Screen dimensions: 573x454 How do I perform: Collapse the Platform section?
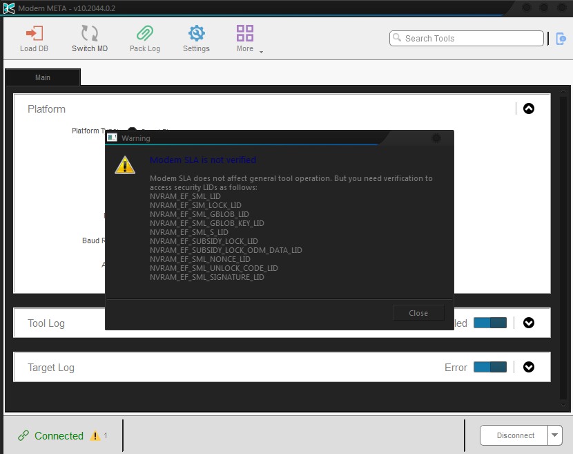point(528,108)
